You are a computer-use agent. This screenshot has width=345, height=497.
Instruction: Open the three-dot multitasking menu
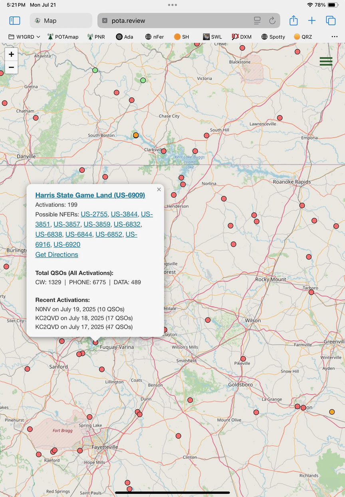[x=172, y=5]
